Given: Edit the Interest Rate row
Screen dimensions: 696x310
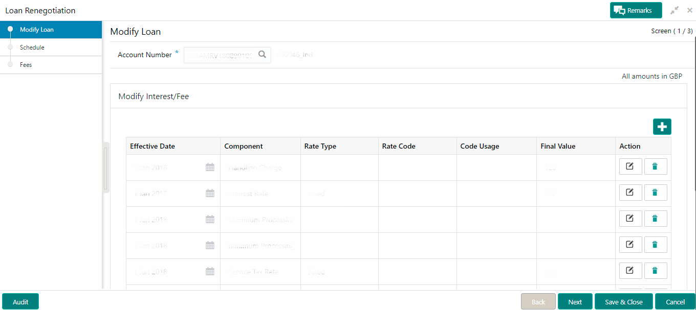Looking at the screenshot, I should (x=630, y=193).
